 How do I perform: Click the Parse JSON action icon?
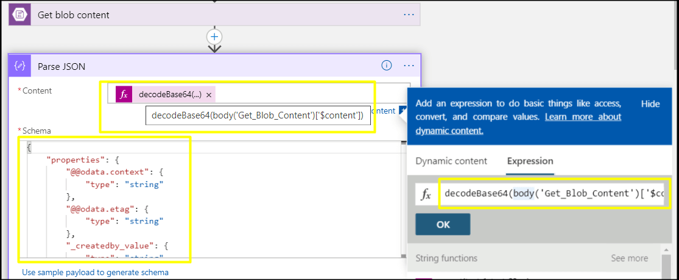pos(20,66)
